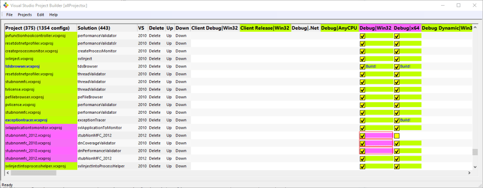This screenshot has width=483, height=188.
Task: Click the Solution (443) column header
Action: click(x=107, y=28)
